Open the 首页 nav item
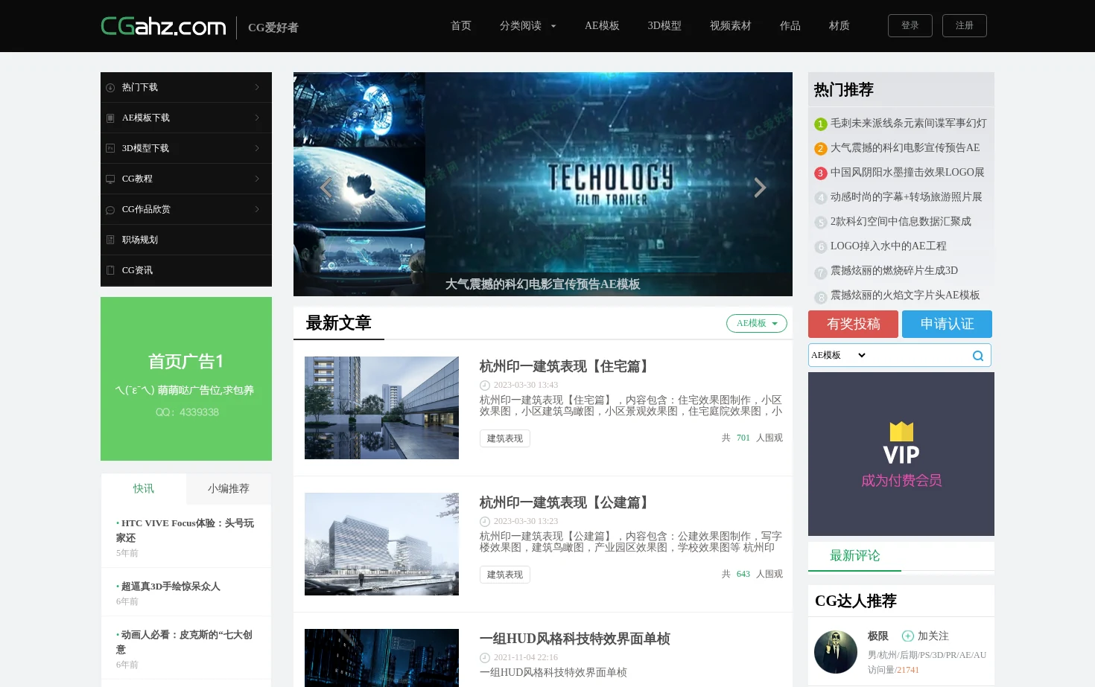The width and height of the screenshot is (1095, 687). [461, 26]
